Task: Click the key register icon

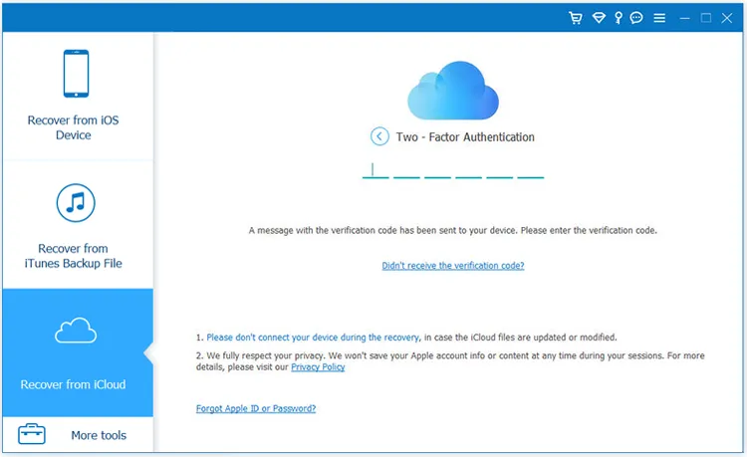Action: [x=619, y=18]
